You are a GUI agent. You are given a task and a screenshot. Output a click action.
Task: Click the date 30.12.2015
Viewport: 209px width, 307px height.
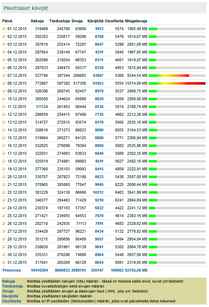point(17,255)
